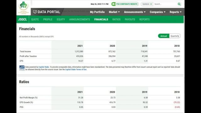Click EPS 2021 value 14.27
Image resolution: width=201 pixels, height=113 pixels.
(x=81, y=61)
